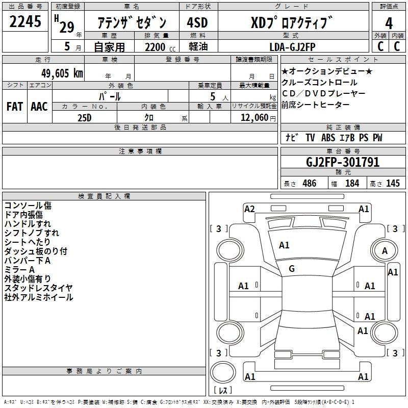Select the レス bracket box
The image size is (408, 408).
(x=222, y=391)
